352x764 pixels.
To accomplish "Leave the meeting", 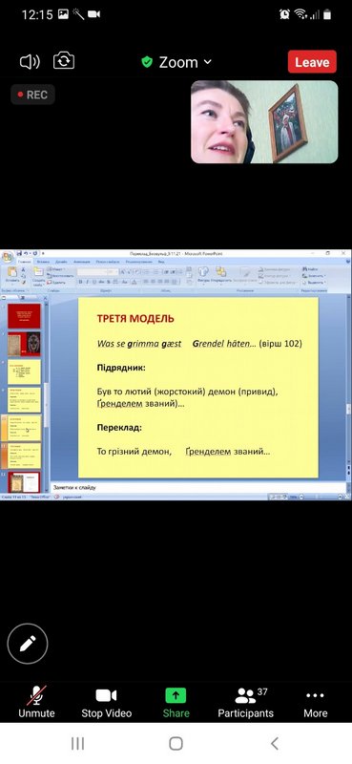I will click(312, 62).
